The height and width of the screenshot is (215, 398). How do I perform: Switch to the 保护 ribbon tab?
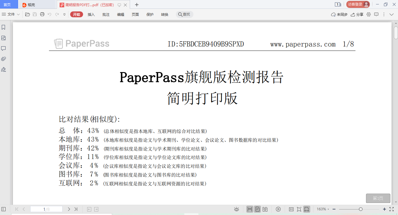150,14
